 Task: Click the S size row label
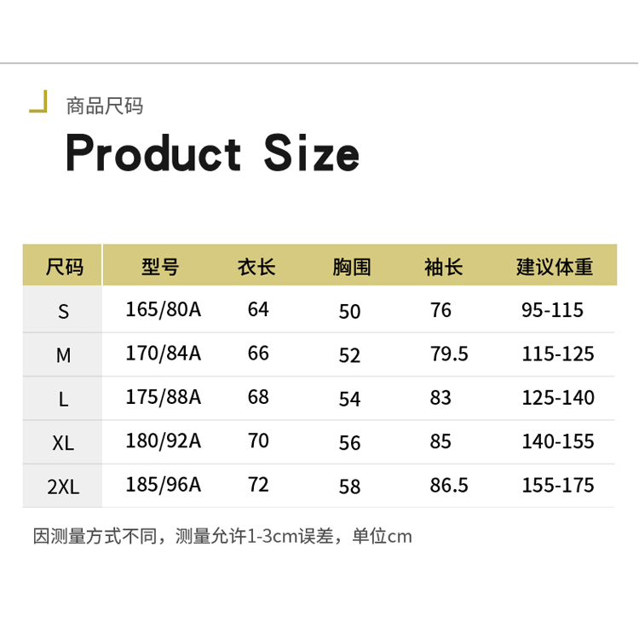coord(63,312)
